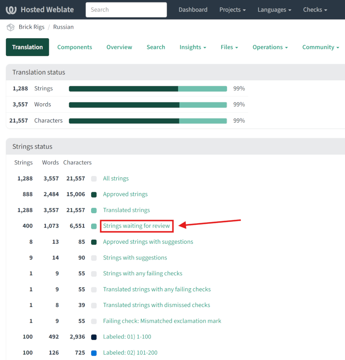Screen dimensions: 345x360
Task: Open Brick Rigs breadcrumb link
Action: [31, 27]
